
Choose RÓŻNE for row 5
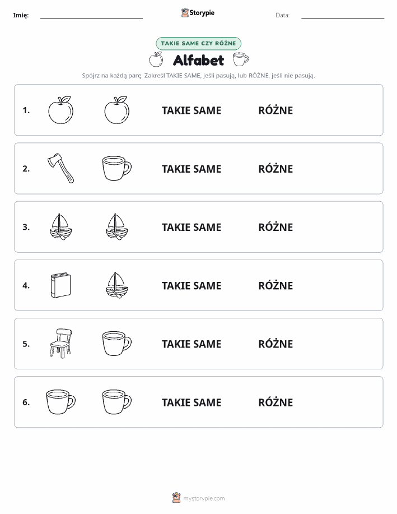(x=275, y=344)
